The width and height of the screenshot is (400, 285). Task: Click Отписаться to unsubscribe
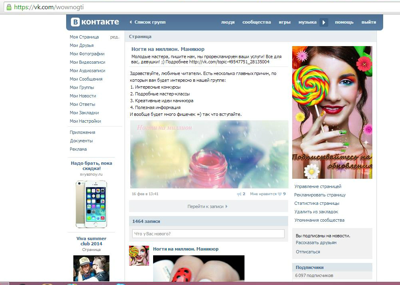click(x=308, y=252)
